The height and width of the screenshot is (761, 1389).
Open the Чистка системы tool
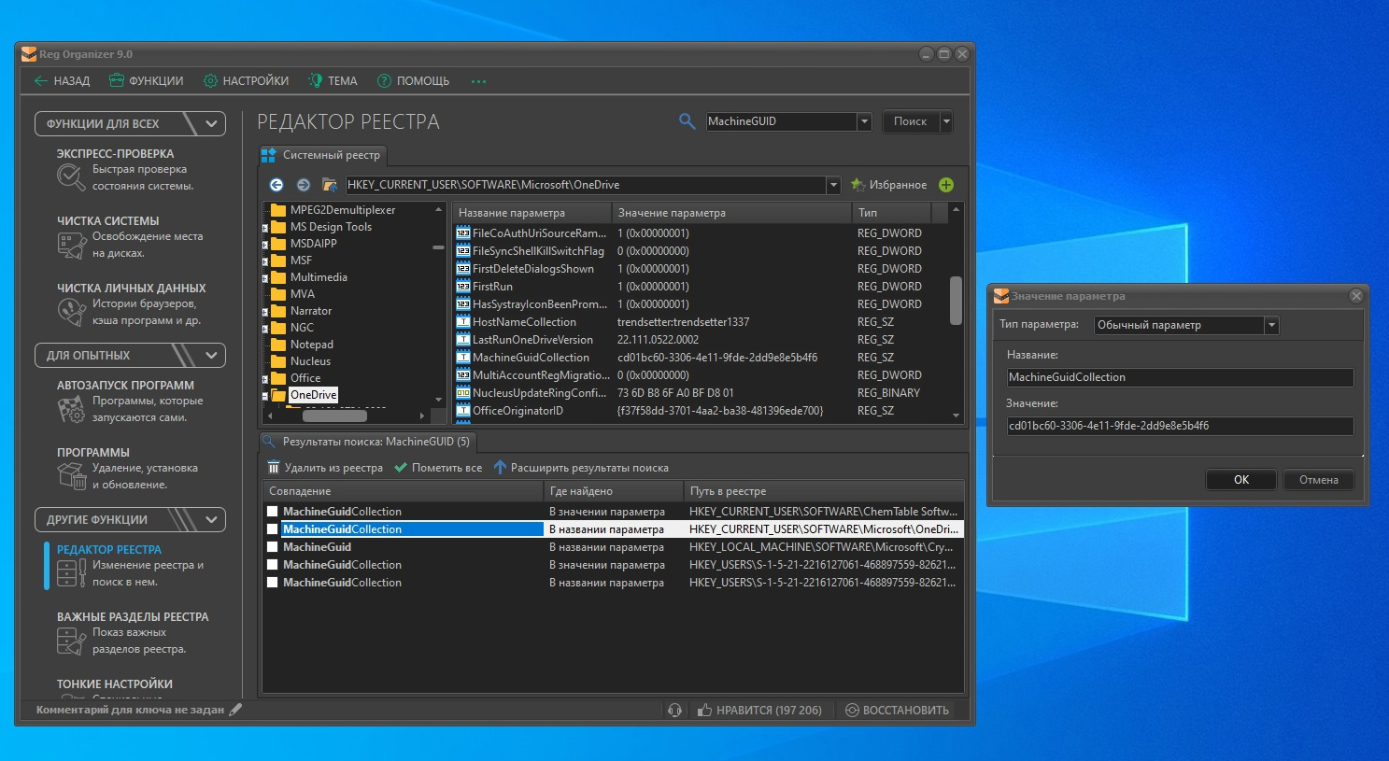[129, 237]
